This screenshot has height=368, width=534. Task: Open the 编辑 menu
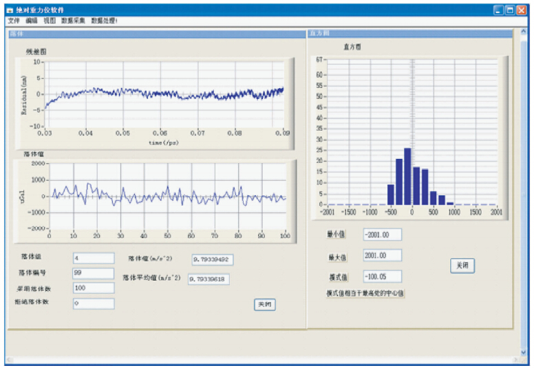(32, 21)
